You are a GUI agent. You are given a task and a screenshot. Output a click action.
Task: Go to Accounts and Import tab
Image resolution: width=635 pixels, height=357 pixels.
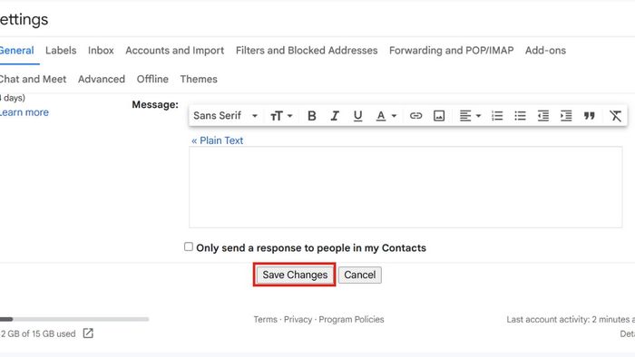174,51
